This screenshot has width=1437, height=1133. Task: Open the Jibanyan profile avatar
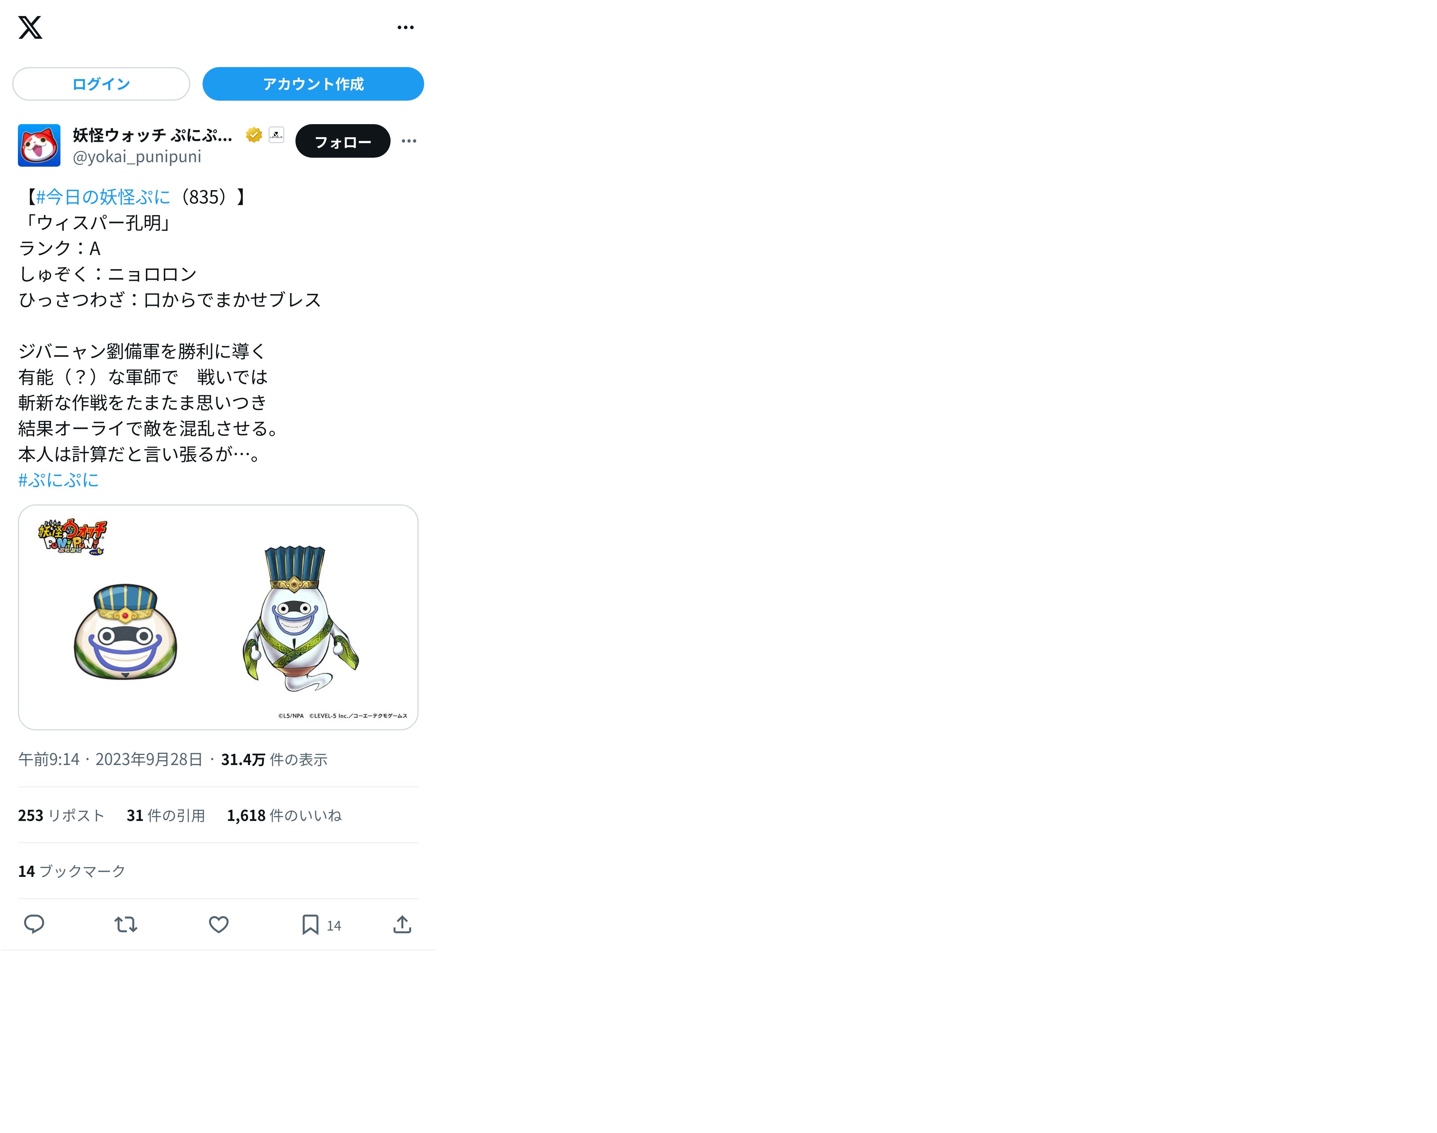click(39, 145)
